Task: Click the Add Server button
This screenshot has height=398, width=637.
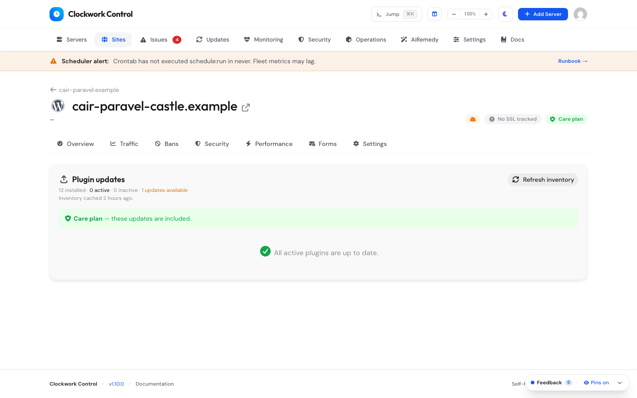Action: point(543,14)
